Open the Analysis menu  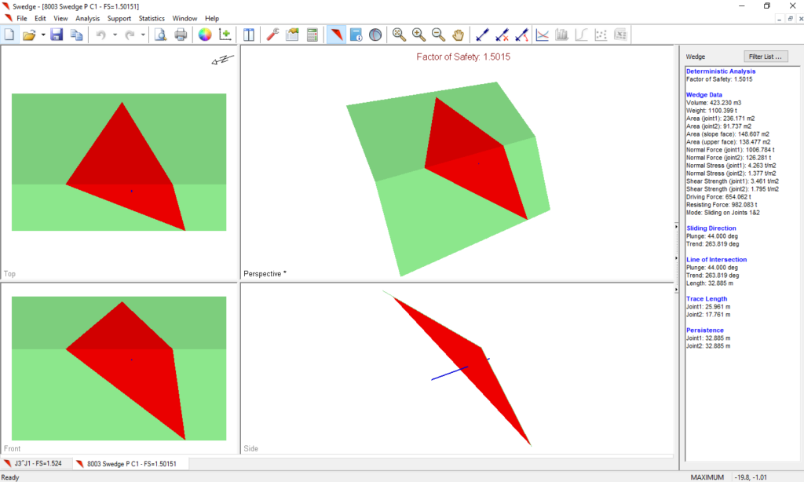coord(87,18)
